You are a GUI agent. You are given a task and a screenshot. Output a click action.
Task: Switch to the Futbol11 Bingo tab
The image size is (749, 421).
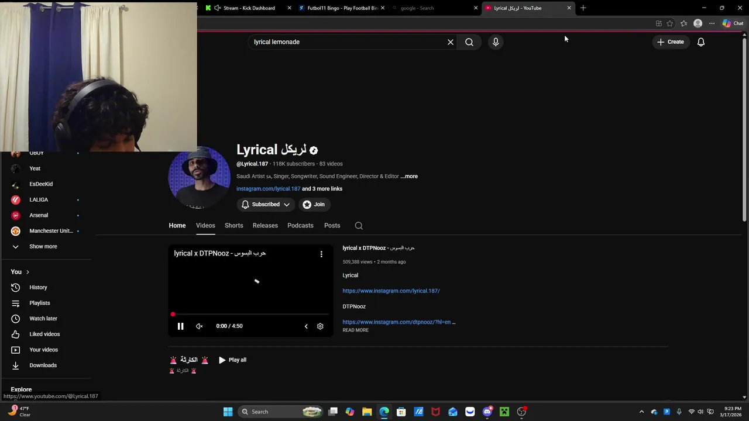pos(341,8)
